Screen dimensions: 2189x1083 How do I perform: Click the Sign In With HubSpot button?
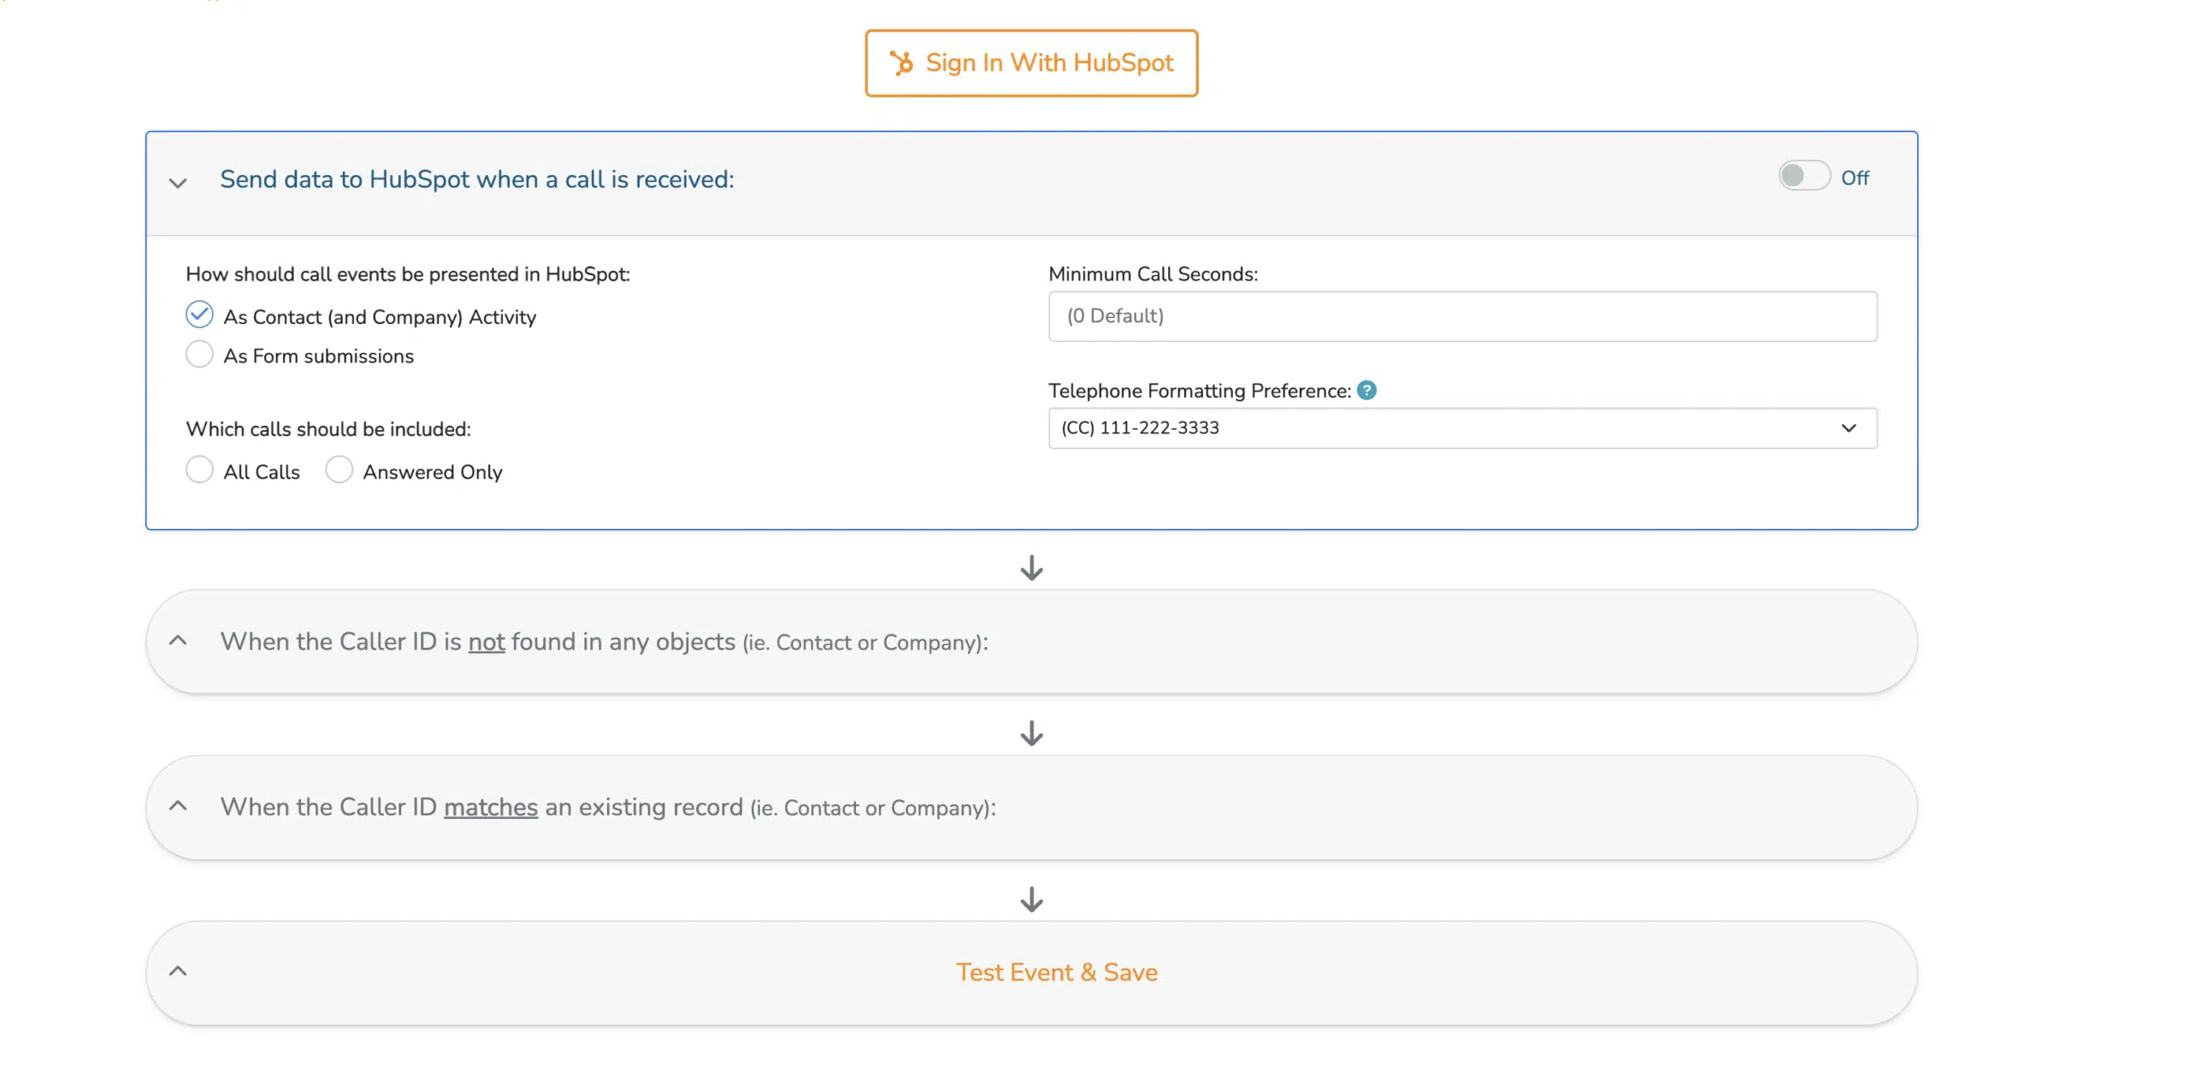click(1031, 63)
